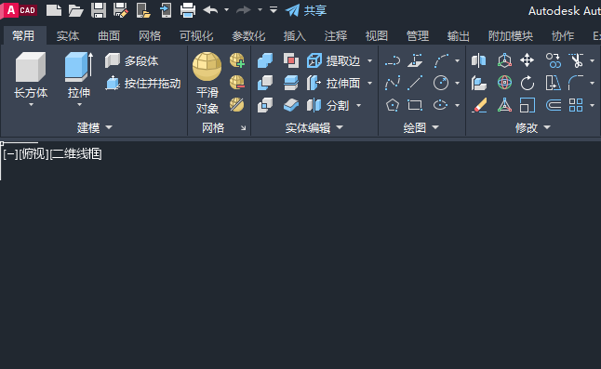The image size is (601, 369).
Task: Expand the 绘图 panel
Action: (x=421, y=127)
